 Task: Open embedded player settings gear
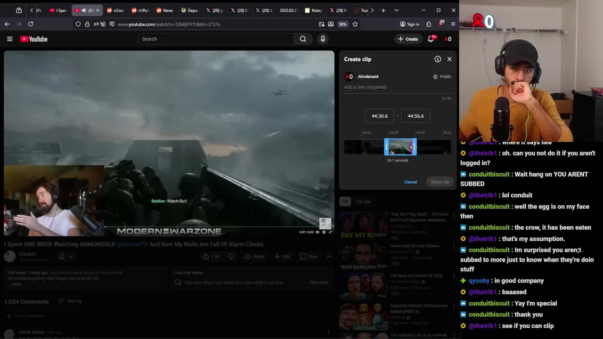324,232
